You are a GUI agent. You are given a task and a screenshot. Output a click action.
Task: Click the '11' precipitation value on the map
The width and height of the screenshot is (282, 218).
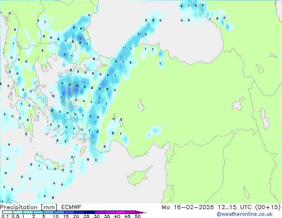77,85
